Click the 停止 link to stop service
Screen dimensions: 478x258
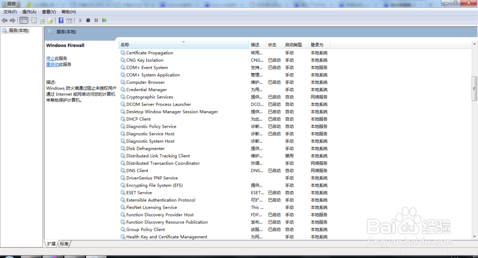[50, 58]
